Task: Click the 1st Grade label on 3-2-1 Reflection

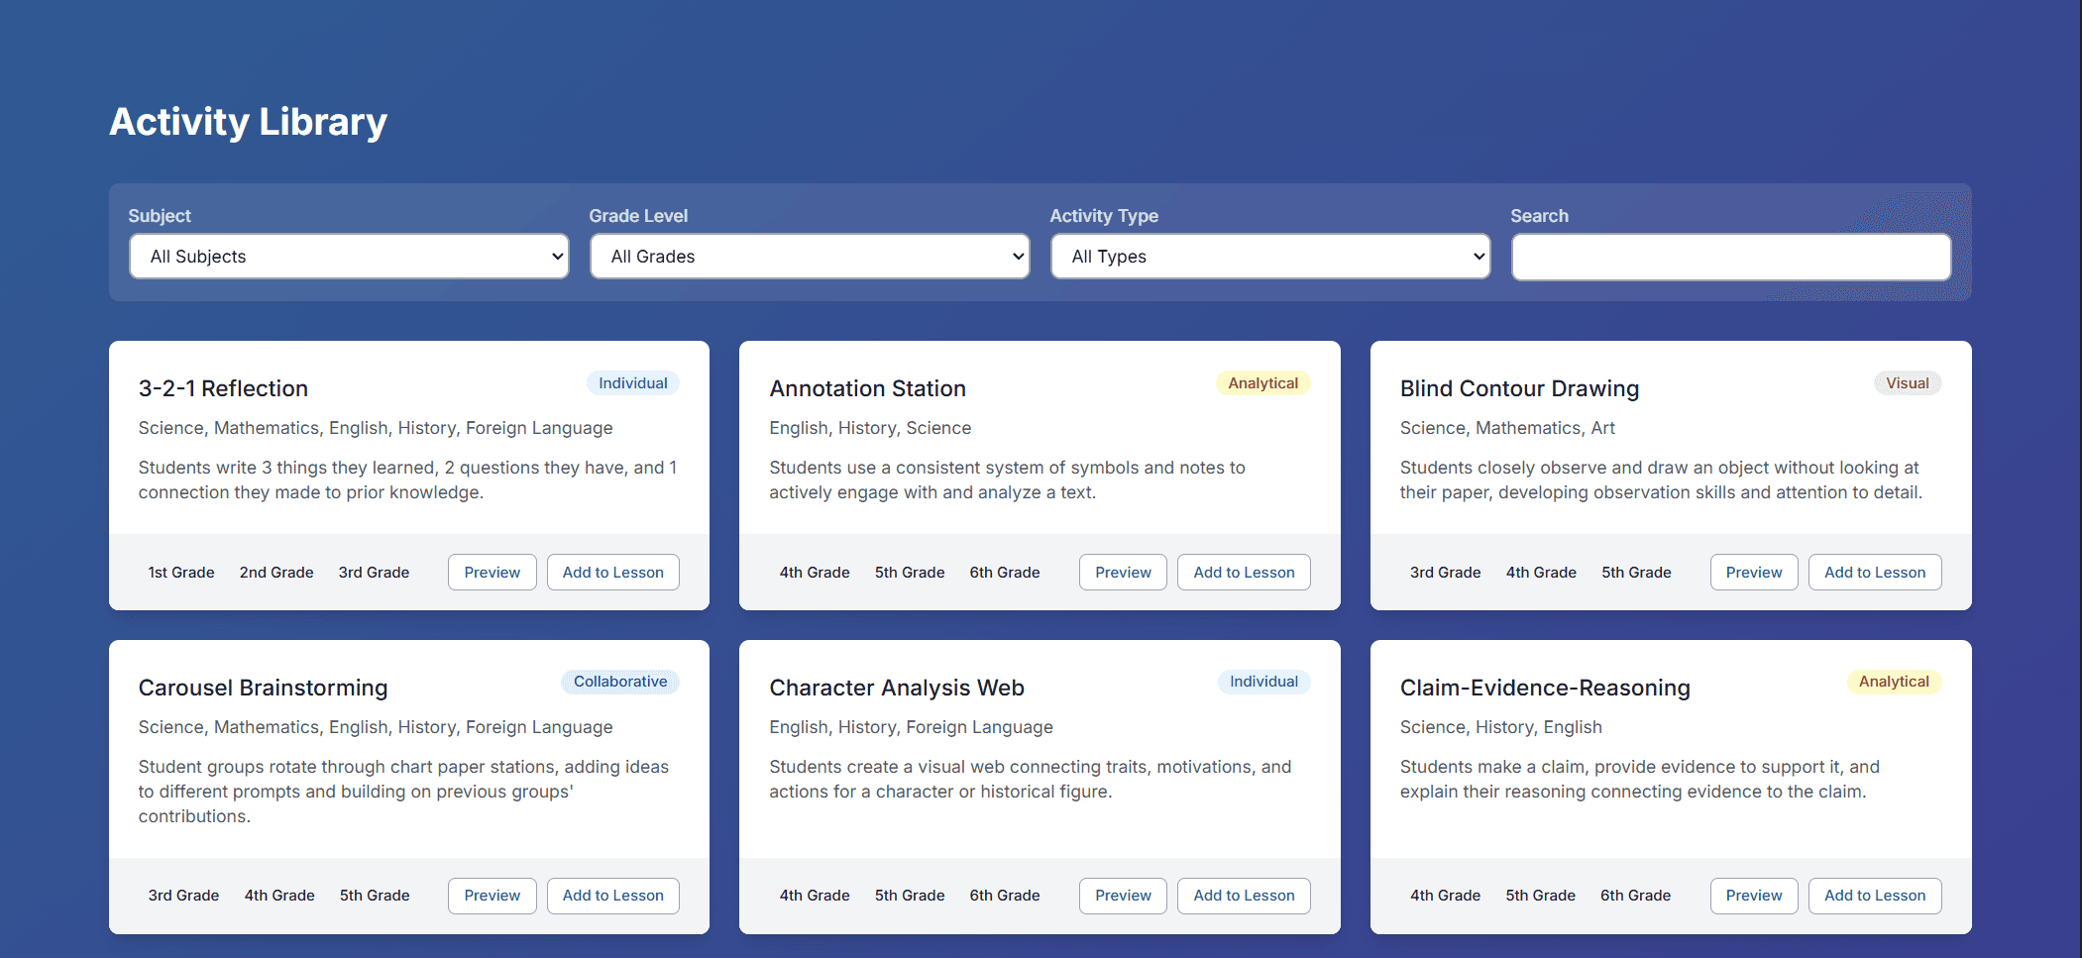Action: (x=181, y=573)
